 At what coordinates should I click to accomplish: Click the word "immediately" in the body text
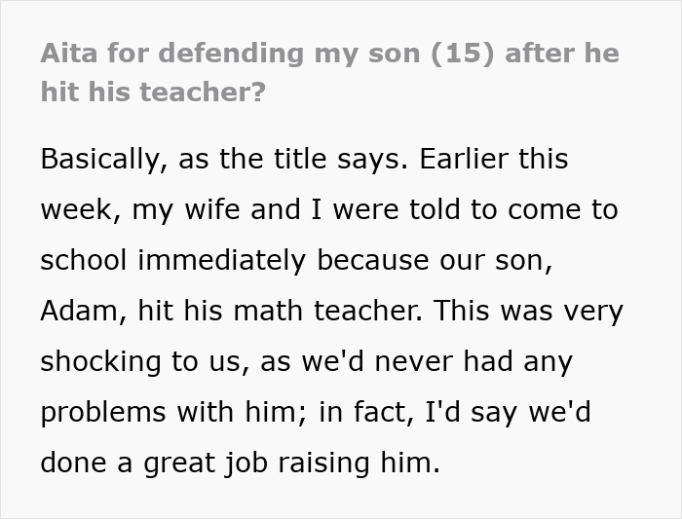pos(222,260)
